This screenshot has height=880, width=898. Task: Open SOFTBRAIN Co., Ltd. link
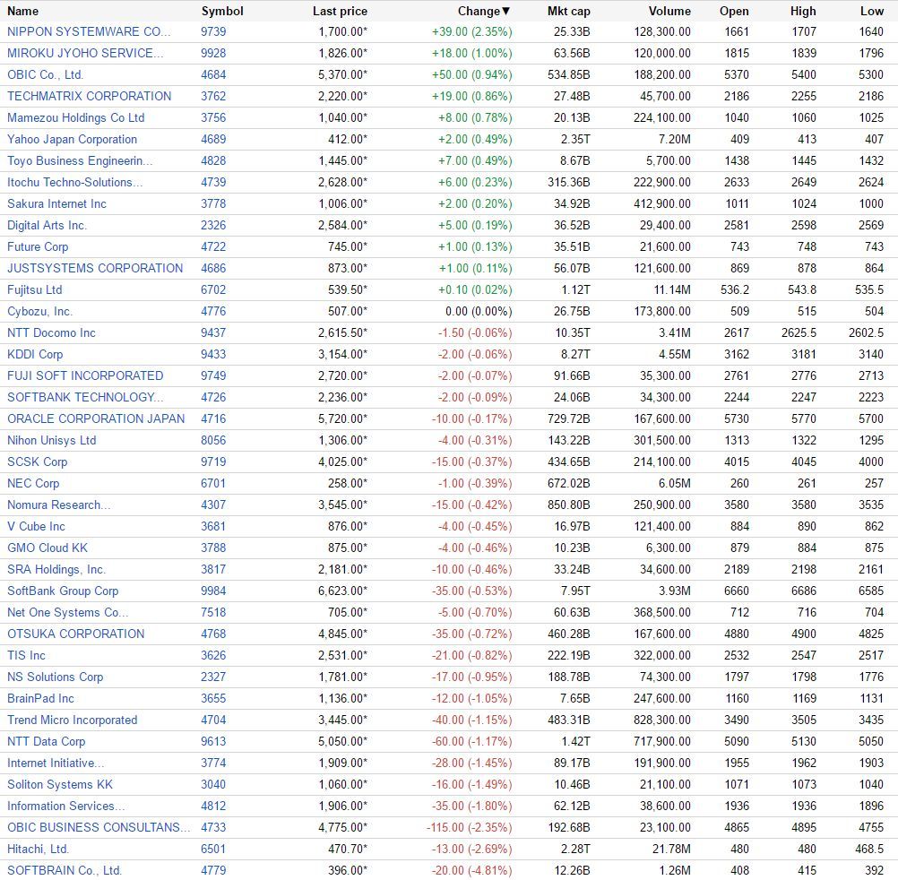[x=65, y=870]
